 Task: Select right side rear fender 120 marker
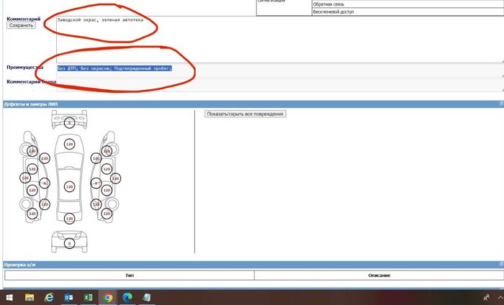pyautogui.click(x=107, y=214)
